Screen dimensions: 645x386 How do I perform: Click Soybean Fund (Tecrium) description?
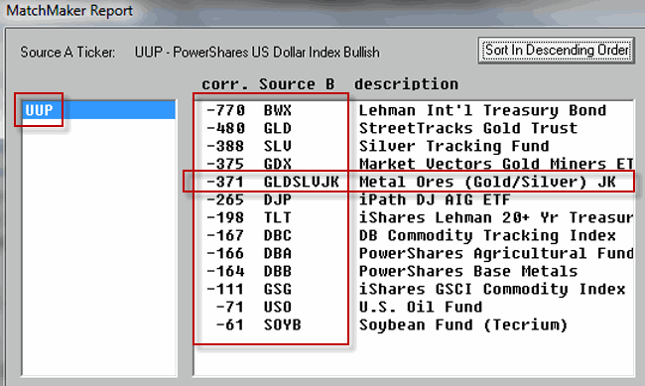[463, 324]
